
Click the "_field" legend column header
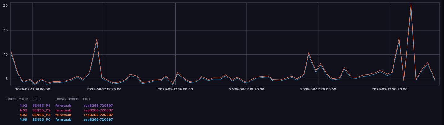[x=36, y=99]
